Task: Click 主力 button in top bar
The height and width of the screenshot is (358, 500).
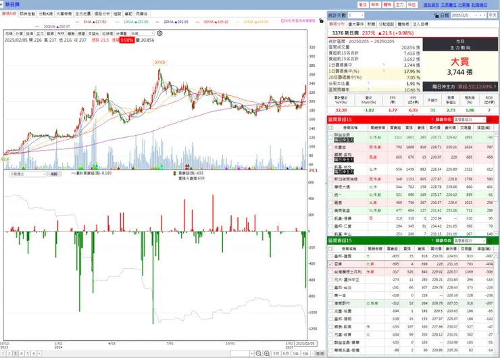Action: pyautogui.click(x=399, y=5)
